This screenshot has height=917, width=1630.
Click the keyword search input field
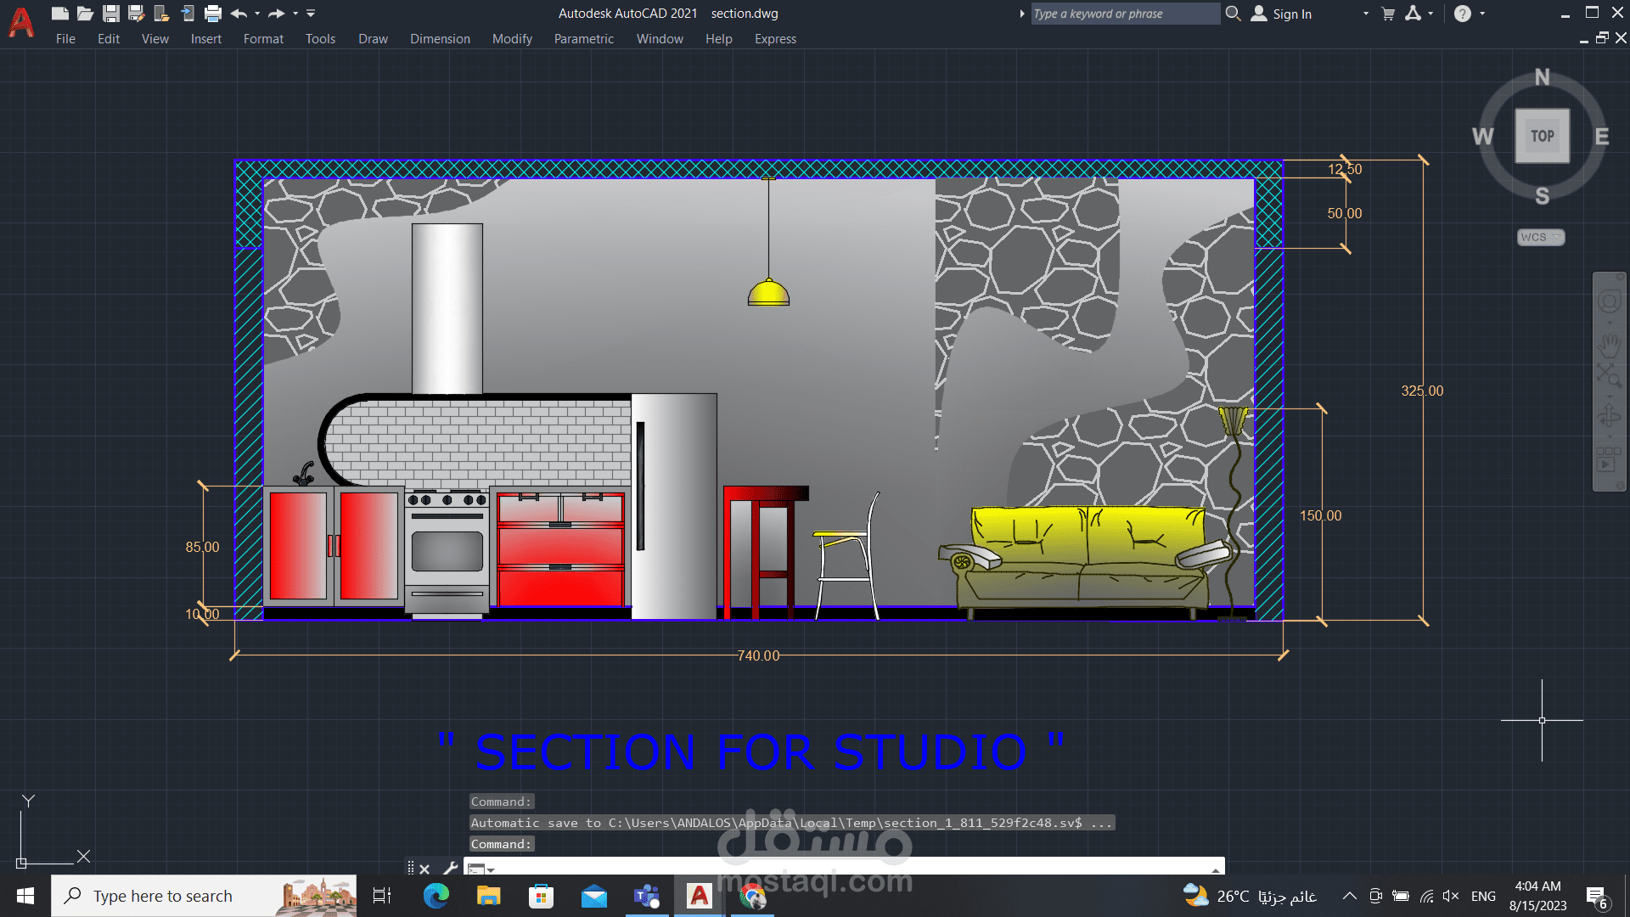tap(1125, 14)
